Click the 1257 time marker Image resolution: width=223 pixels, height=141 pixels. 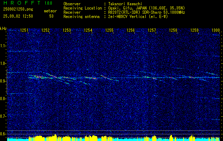pos(152,30)
